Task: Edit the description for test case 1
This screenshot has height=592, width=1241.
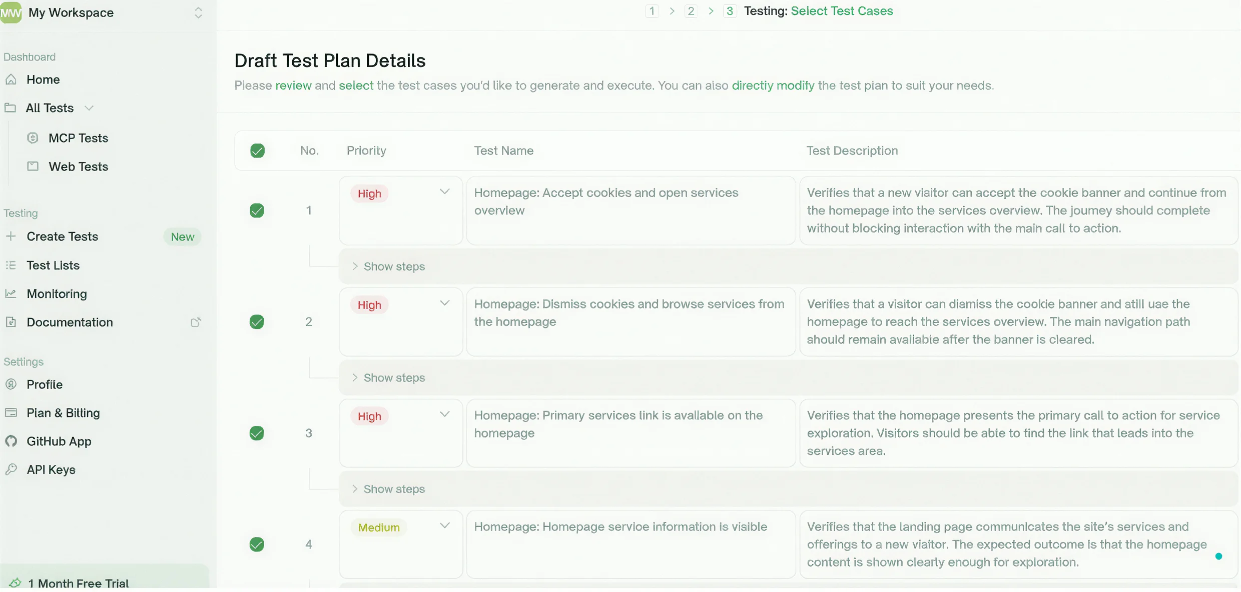Action: point(1019,210)
